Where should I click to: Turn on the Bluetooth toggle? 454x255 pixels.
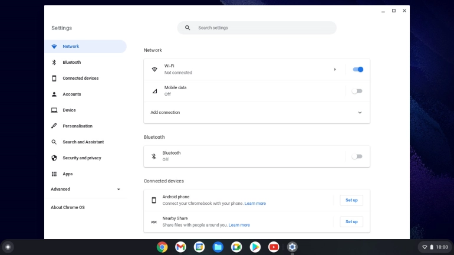coord(357,156)
